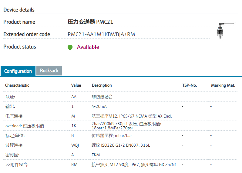The image size is (242, 173).
Task: Select the 电气连接 row value M
Action: (x=73, y=116)
